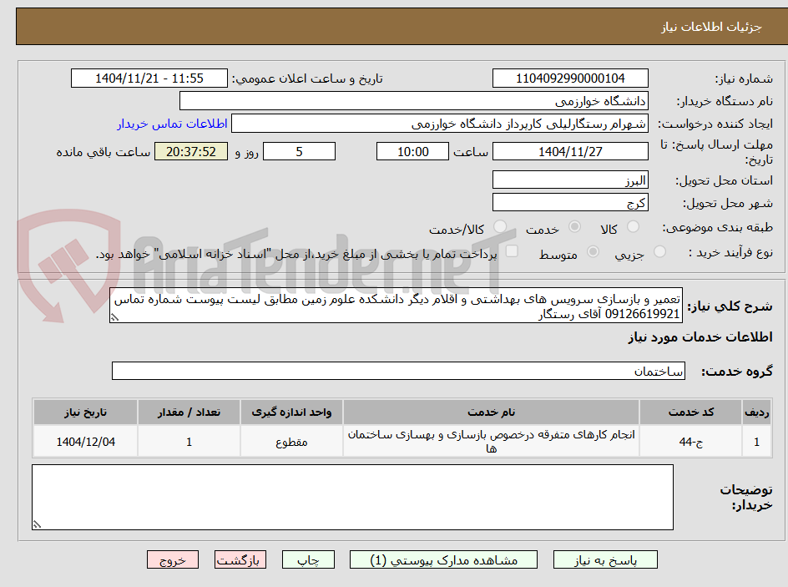Click the resize handle of buyer notes box

[37, 524]
